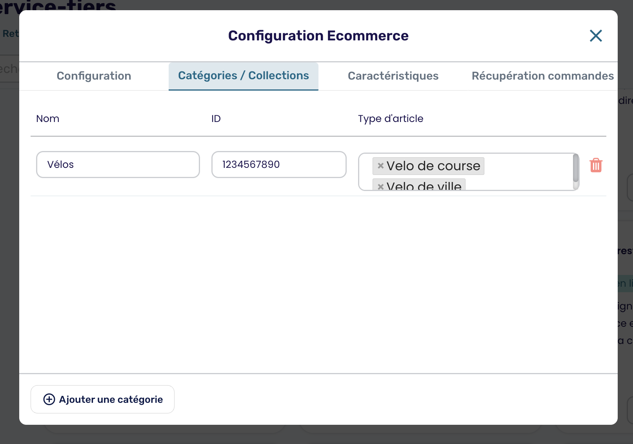Delete the Vélos category row
The image size is (633, 444).
(596, 165)
